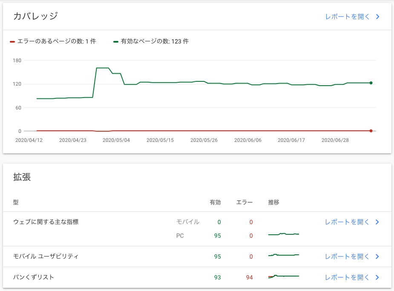
Task: Click the モバイル ユーザビリティ trend sparkline
Action: 284,255
